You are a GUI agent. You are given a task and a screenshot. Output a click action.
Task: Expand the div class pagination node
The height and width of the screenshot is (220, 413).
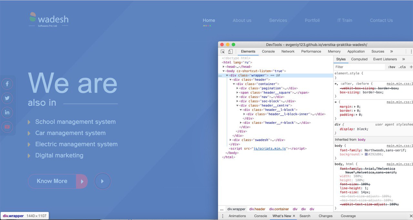click(x=237, y=88)
